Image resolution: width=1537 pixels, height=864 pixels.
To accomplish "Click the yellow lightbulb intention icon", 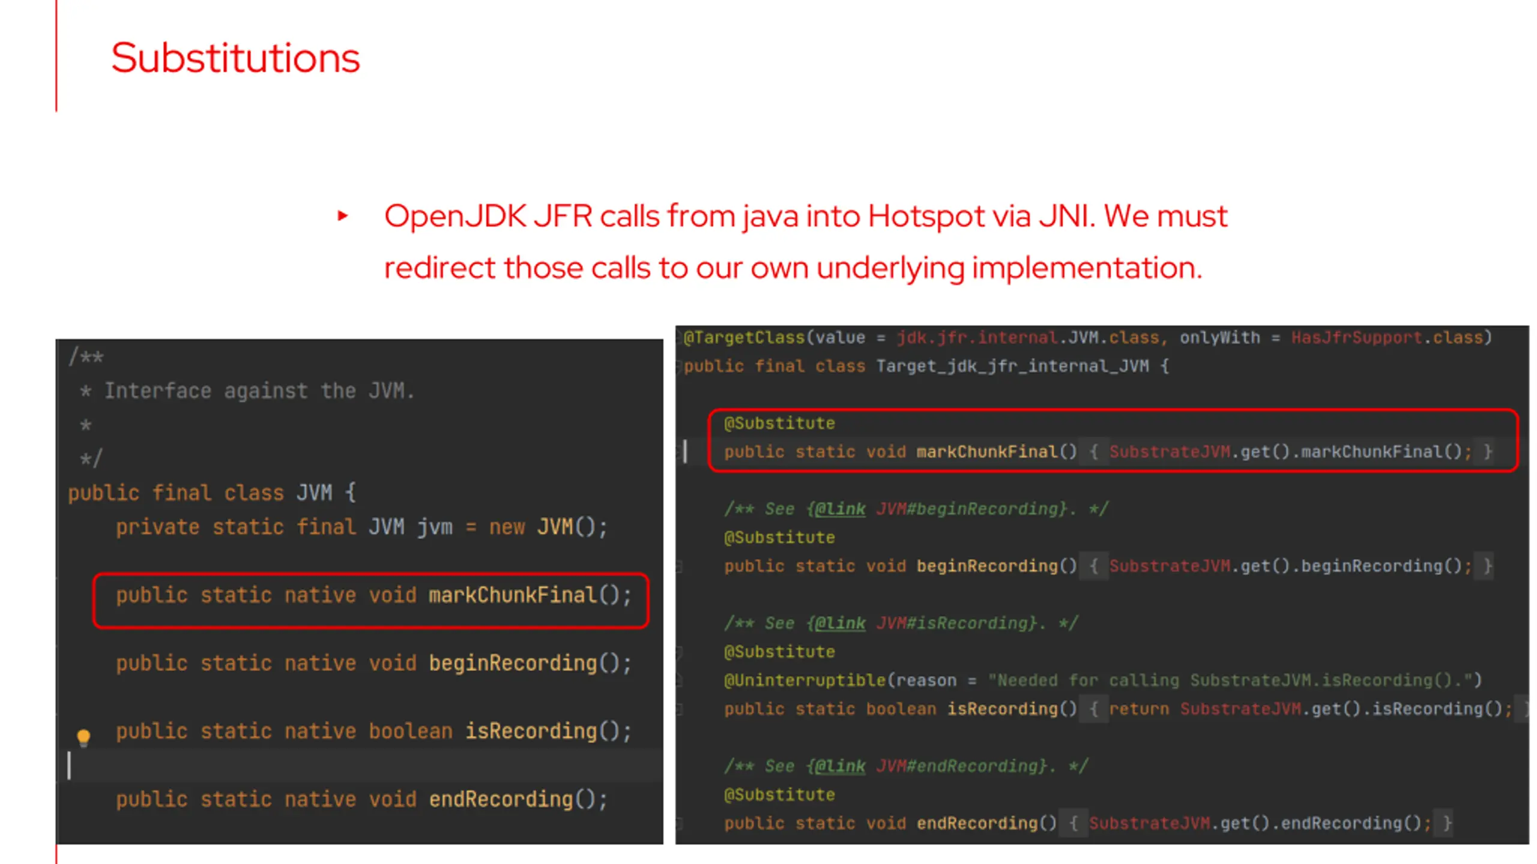I will (83, 737).
